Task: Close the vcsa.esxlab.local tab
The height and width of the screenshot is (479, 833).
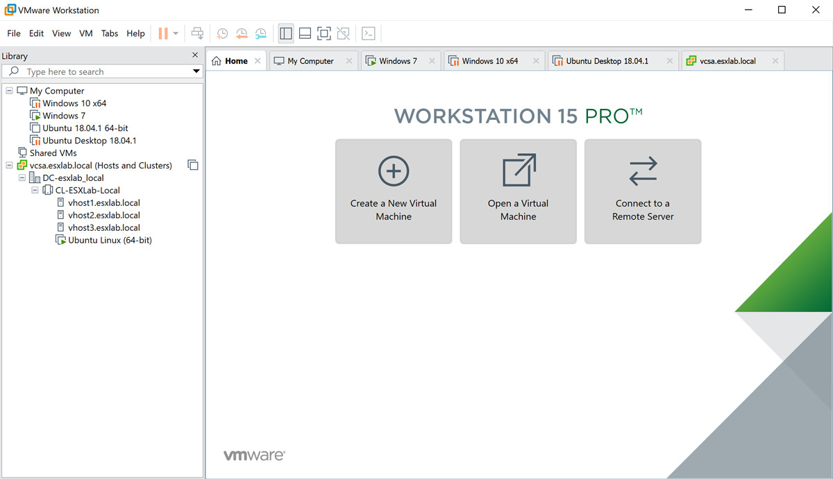Action: click(x=775, y=61)
